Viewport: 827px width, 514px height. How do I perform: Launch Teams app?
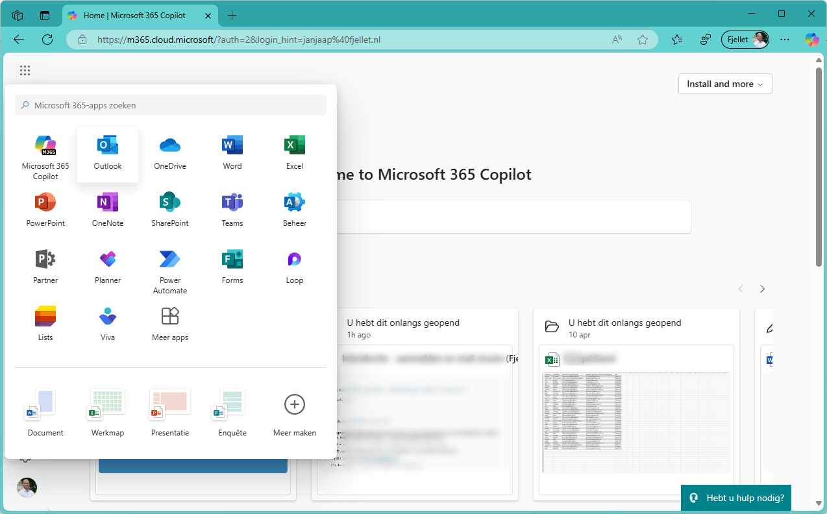click(232, 210)
